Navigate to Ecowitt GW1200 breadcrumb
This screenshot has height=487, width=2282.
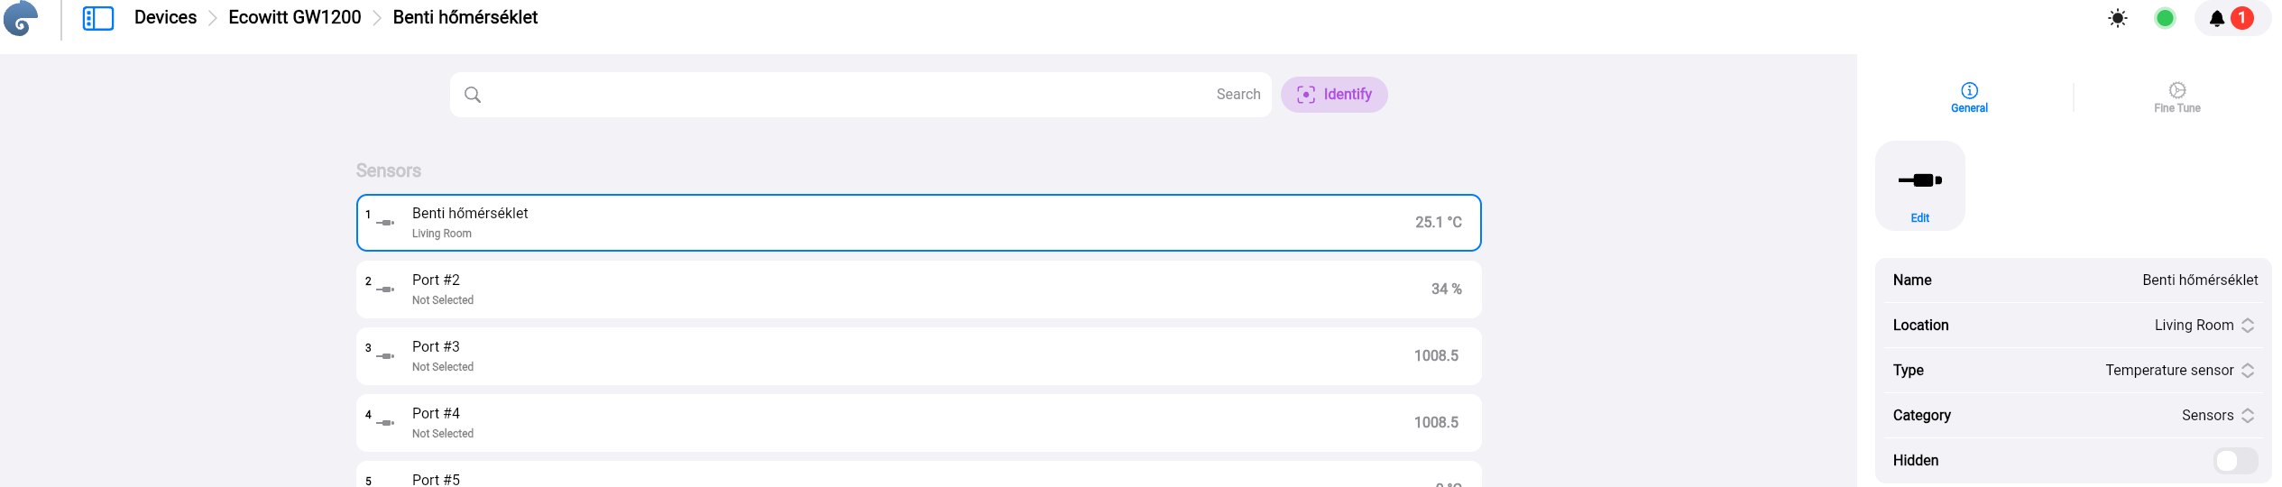point(294,18)
